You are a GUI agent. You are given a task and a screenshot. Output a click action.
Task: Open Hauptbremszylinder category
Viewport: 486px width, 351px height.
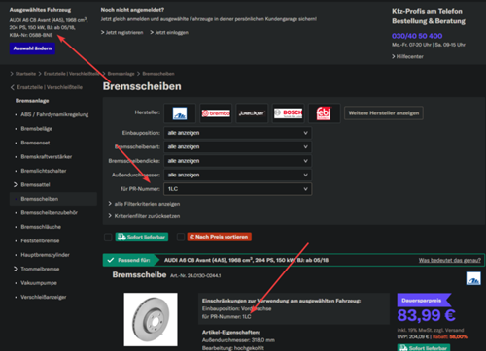tap(45, 255)
